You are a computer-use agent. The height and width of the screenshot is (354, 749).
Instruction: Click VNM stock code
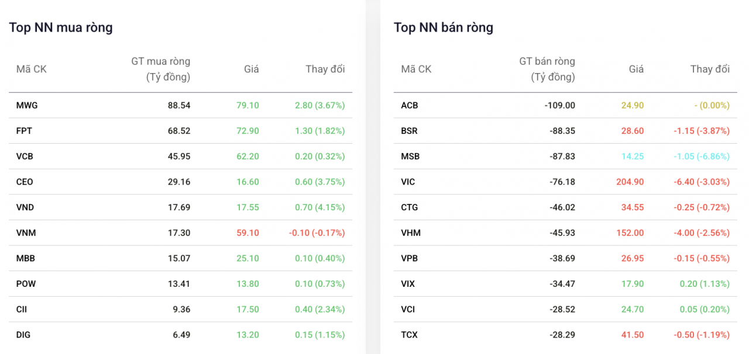[26, 232]
